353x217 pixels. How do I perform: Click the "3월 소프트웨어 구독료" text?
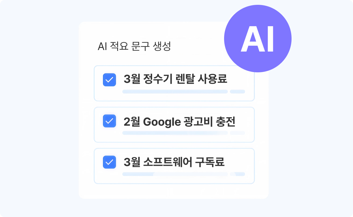[174, 162]
